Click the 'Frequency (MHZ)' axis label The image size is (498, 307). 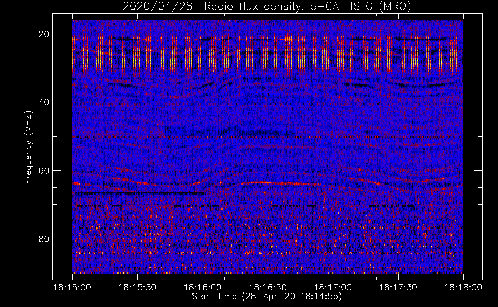tap(28, 147)
